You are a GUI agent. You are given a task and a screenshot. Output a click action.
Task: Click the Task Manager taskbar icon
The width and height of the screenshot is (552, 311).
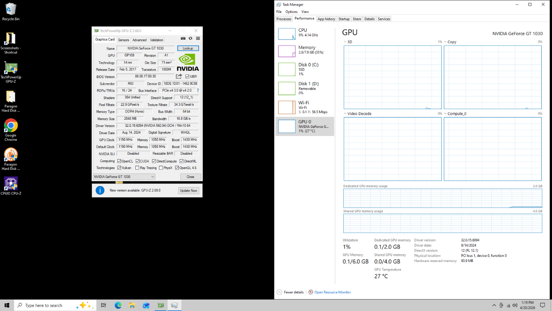(175, 305)
